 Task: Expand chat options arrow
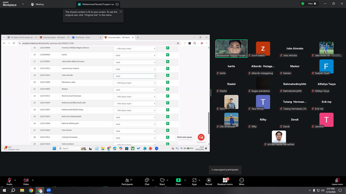(x=153, y=180)
